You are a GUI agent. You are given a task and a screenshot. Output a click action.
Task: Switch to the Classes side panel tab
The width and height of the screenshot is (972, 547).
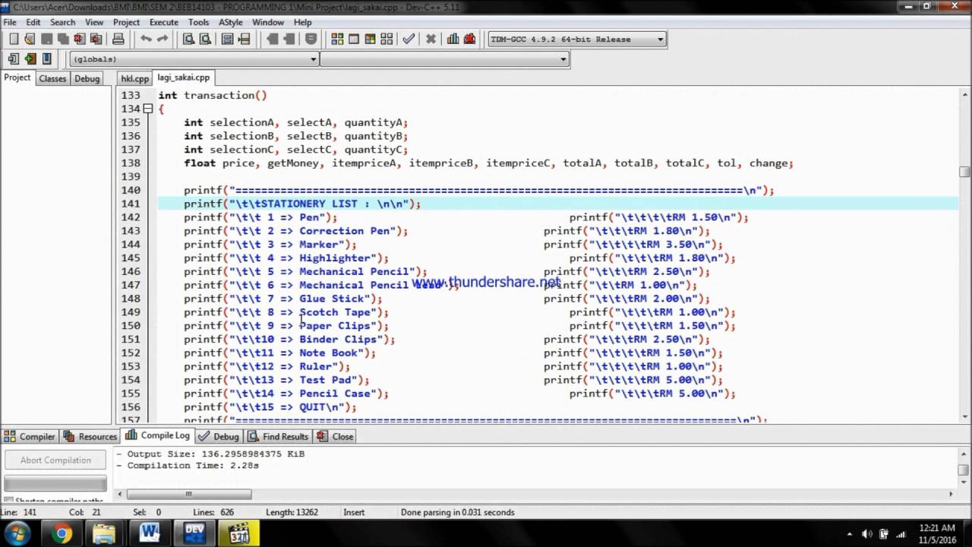pos(52,78)
